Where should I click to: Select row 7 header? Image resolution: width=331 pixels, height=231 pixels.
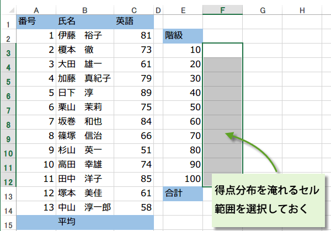click(x=8, y=108)
